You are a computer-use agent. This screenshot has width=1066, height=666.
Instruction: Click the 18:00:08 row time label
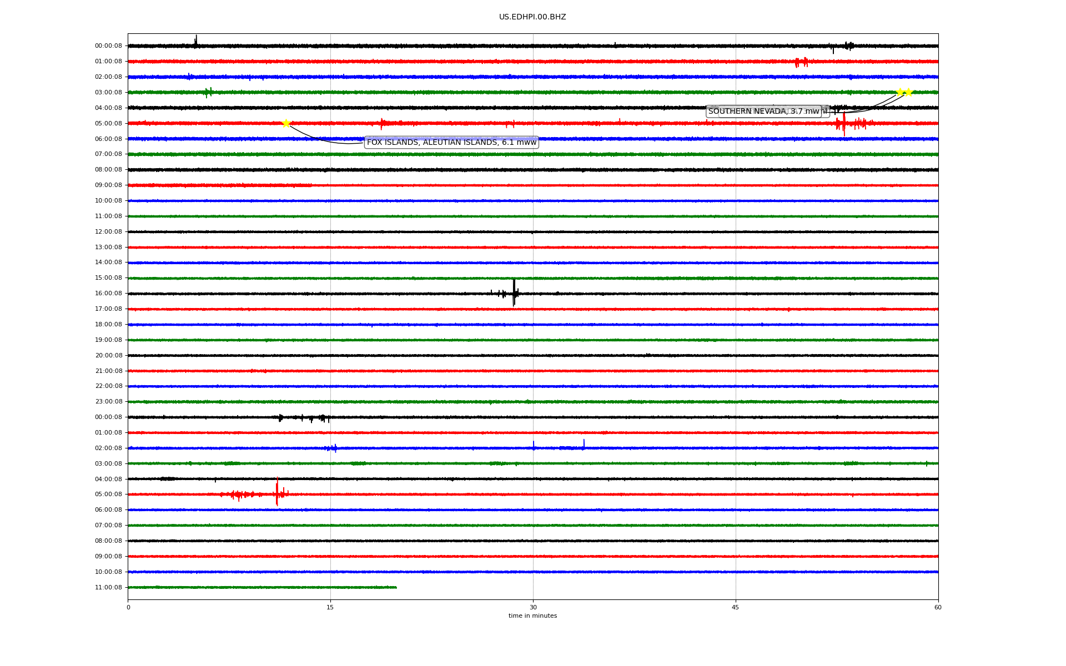108,325
